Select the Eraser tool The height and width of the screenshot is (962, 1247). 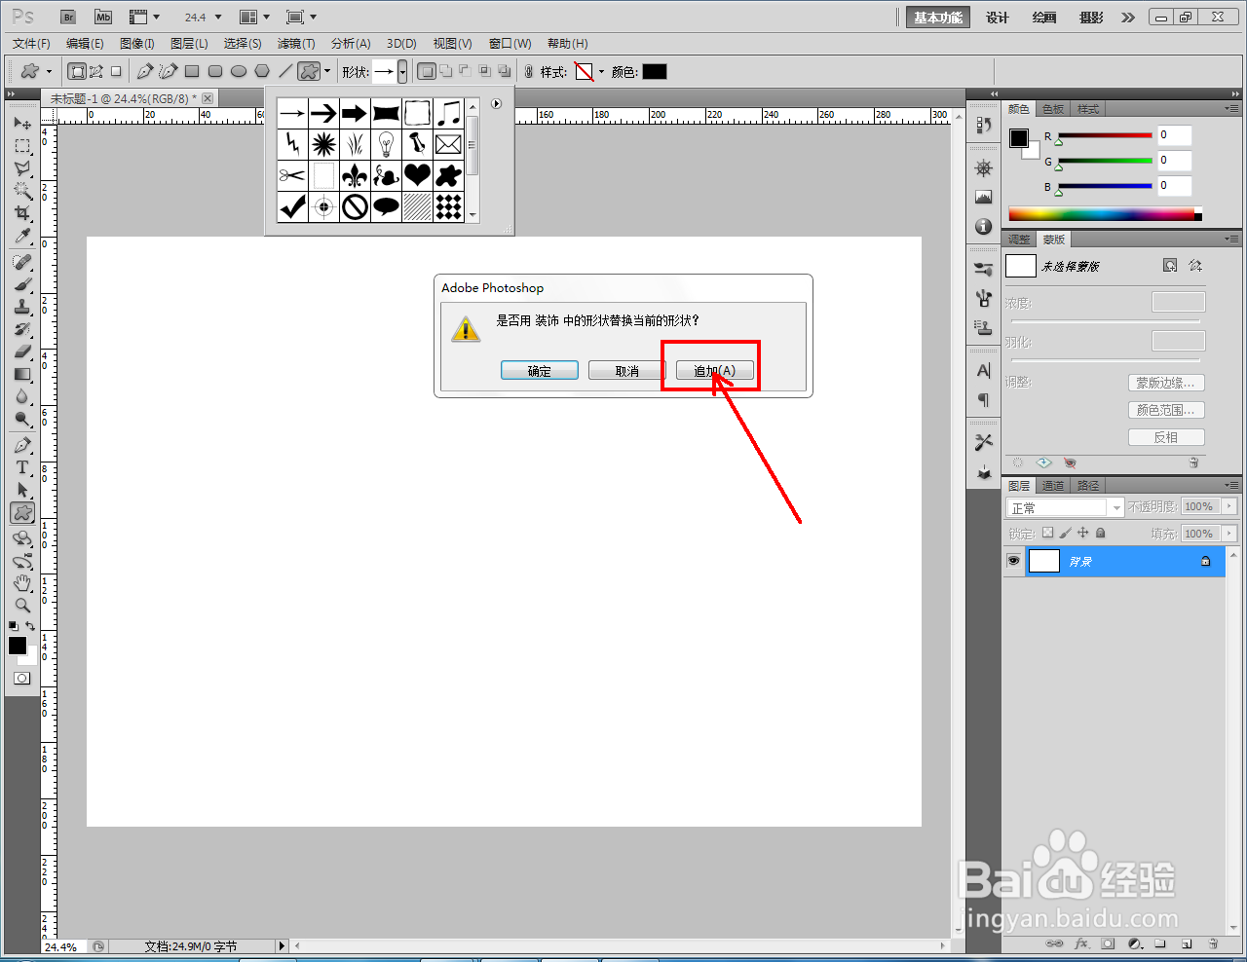[x=22, y=351]
